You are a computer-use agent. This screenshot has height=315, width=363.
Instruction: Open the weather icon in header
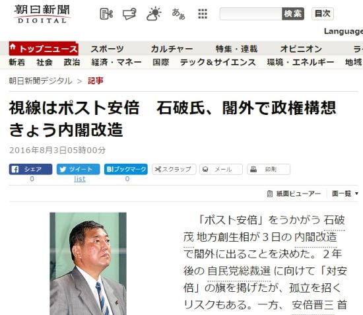(154, 14)
